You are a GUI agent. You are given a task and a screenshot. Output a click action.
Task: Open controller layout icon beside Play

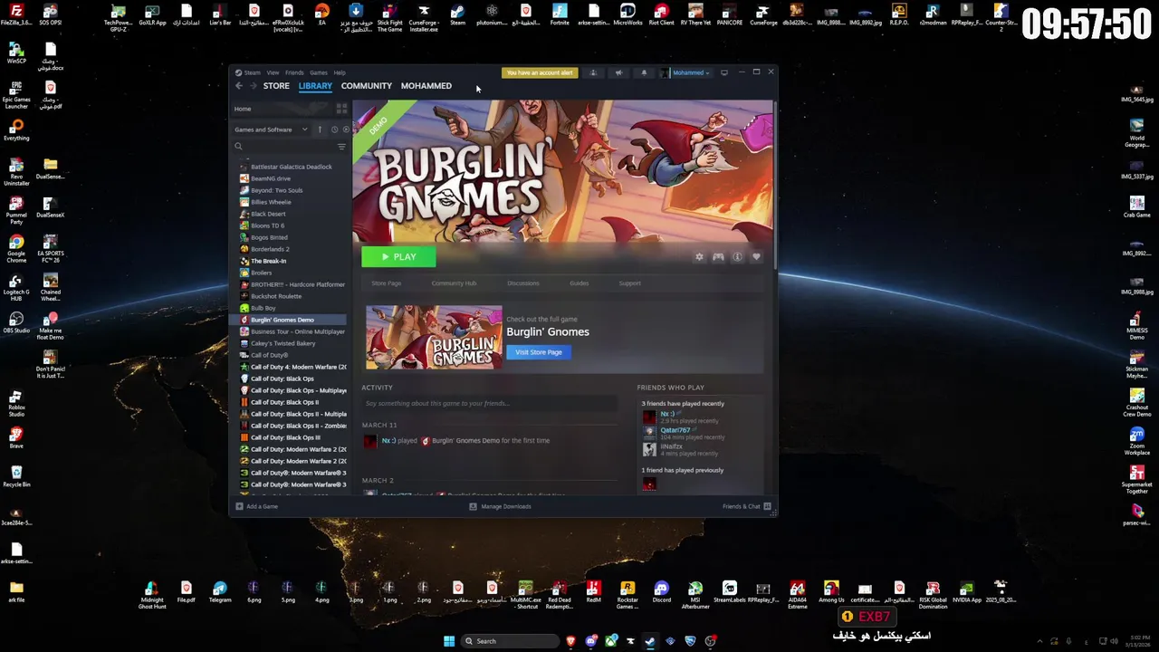(x=718, y=257)
